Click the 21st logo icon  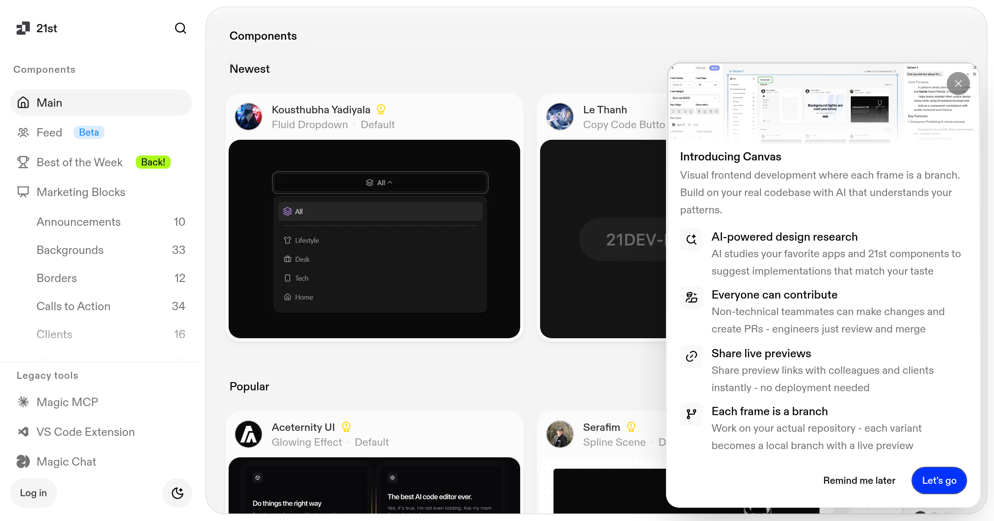pyautogui.click(x=23, y=28)
